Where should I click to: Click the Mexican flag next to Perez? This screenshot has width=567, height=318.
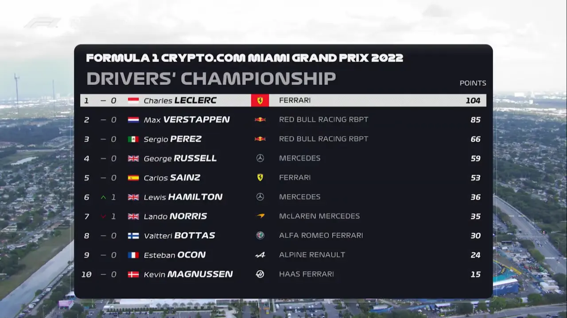(133, 139)
